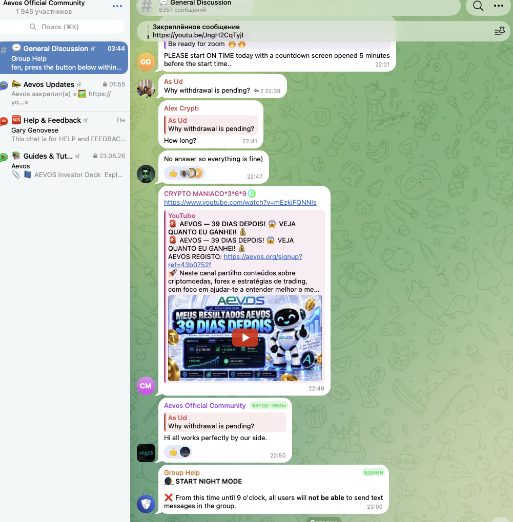
Task: Click the 'автор темы' badge
Action: 269,405
